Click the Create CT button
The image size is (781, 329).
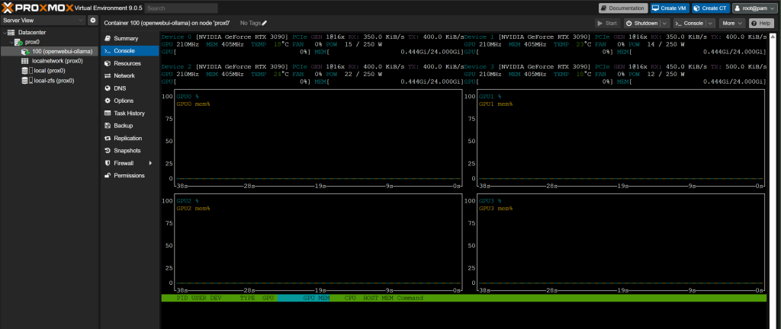pyautogui.click(x=709, y=8)
